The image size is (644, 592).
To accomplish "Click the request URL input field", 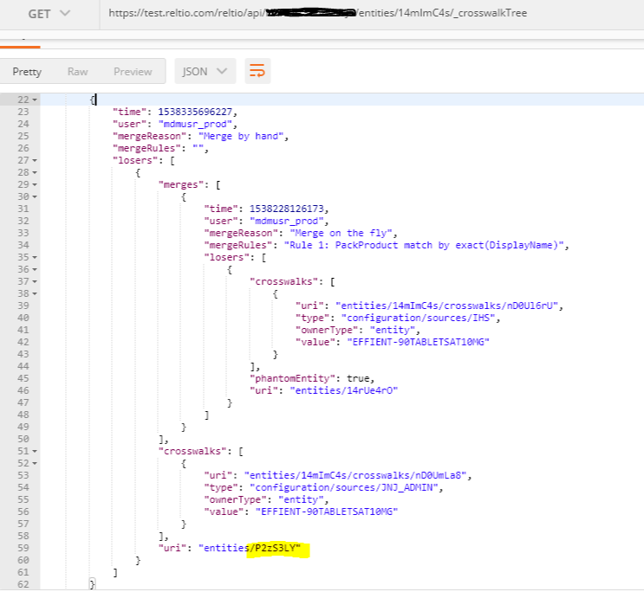I will coord(371,14).
